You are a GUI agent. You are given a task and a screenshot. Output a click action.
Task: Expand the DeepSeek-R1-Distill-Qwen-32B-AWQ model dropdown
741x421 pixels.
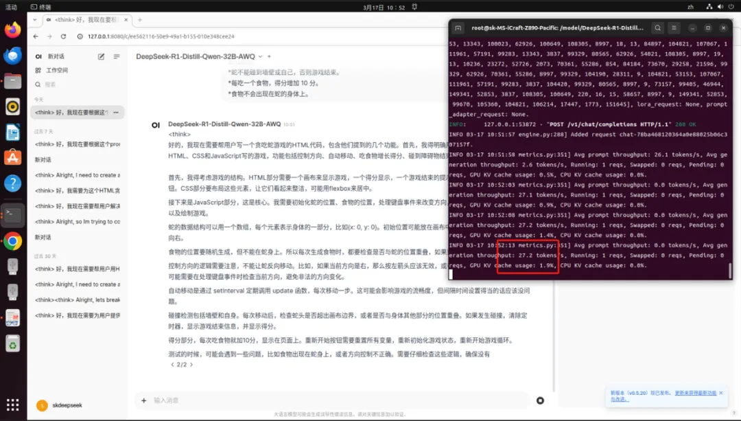click(x=261, y=56)
